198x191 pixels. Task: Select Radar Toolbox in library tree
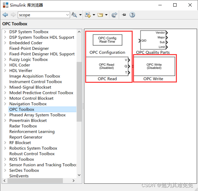[x=23, y=126]
